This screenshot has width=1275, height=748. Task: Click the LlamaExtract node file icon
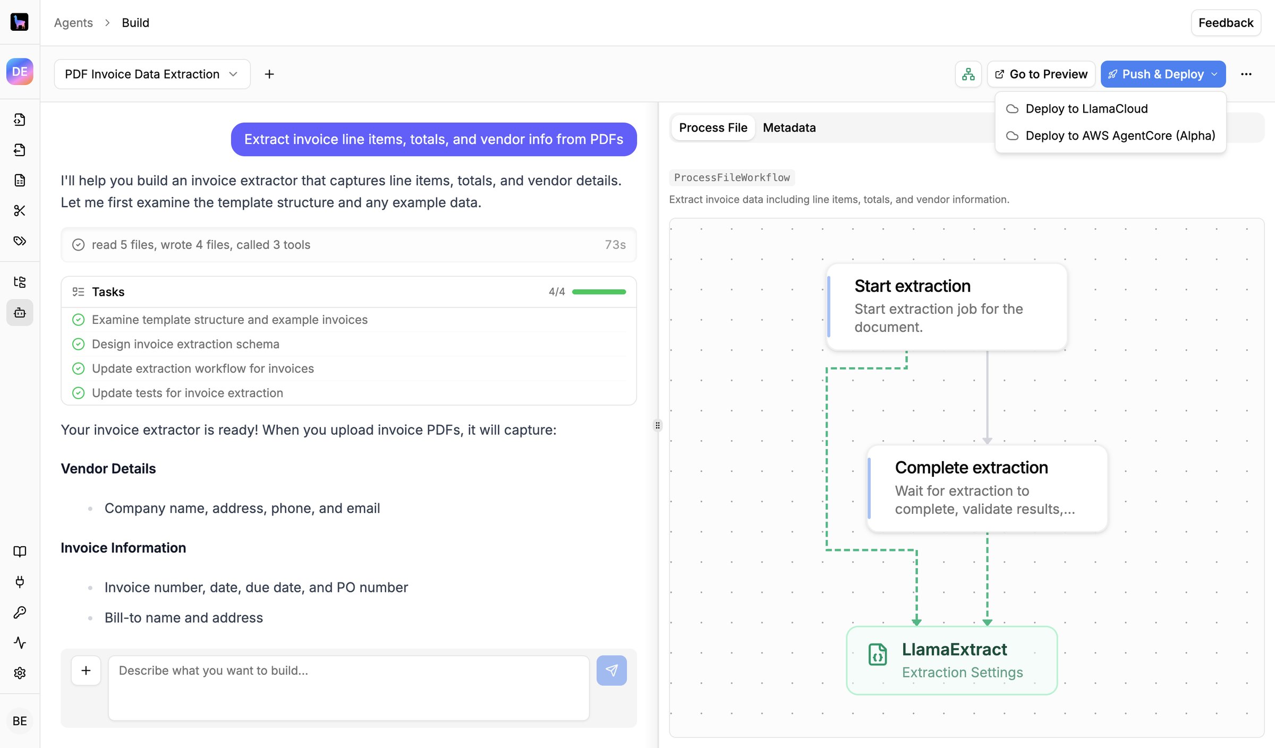point(878,654)
